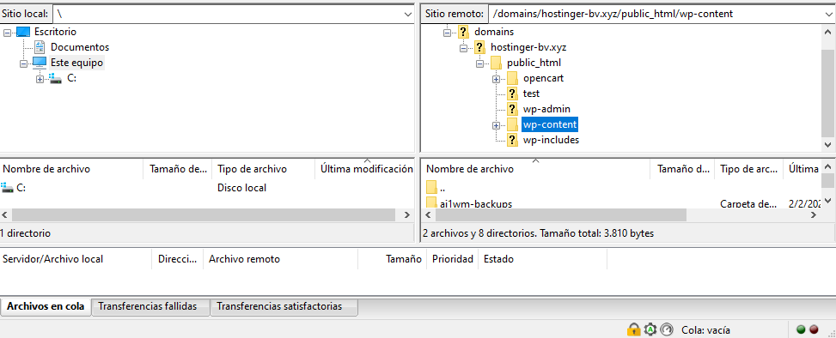Image resolution: width=836 pixels, height=338 pixels.
Task: Click the test folder question-mark icon
Action: point(512,94)
